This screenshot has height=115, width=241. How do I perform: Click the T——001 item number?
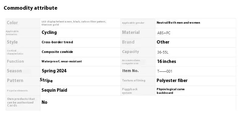point(165,71)
